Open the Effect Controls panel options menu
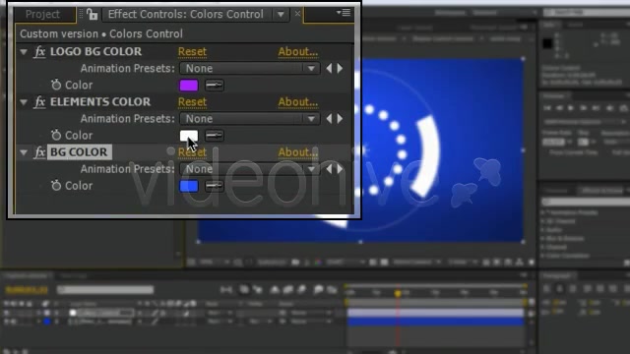This screenshot has height=354, width=630. click(344, 13)
